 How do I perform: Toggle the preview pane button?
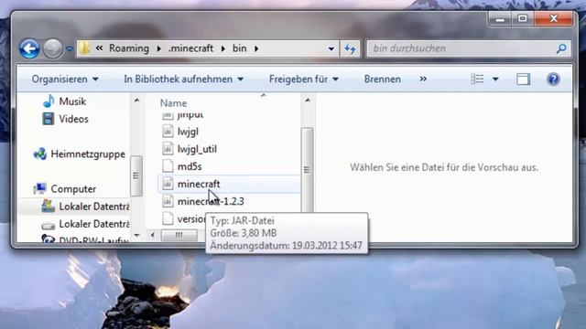523,80
